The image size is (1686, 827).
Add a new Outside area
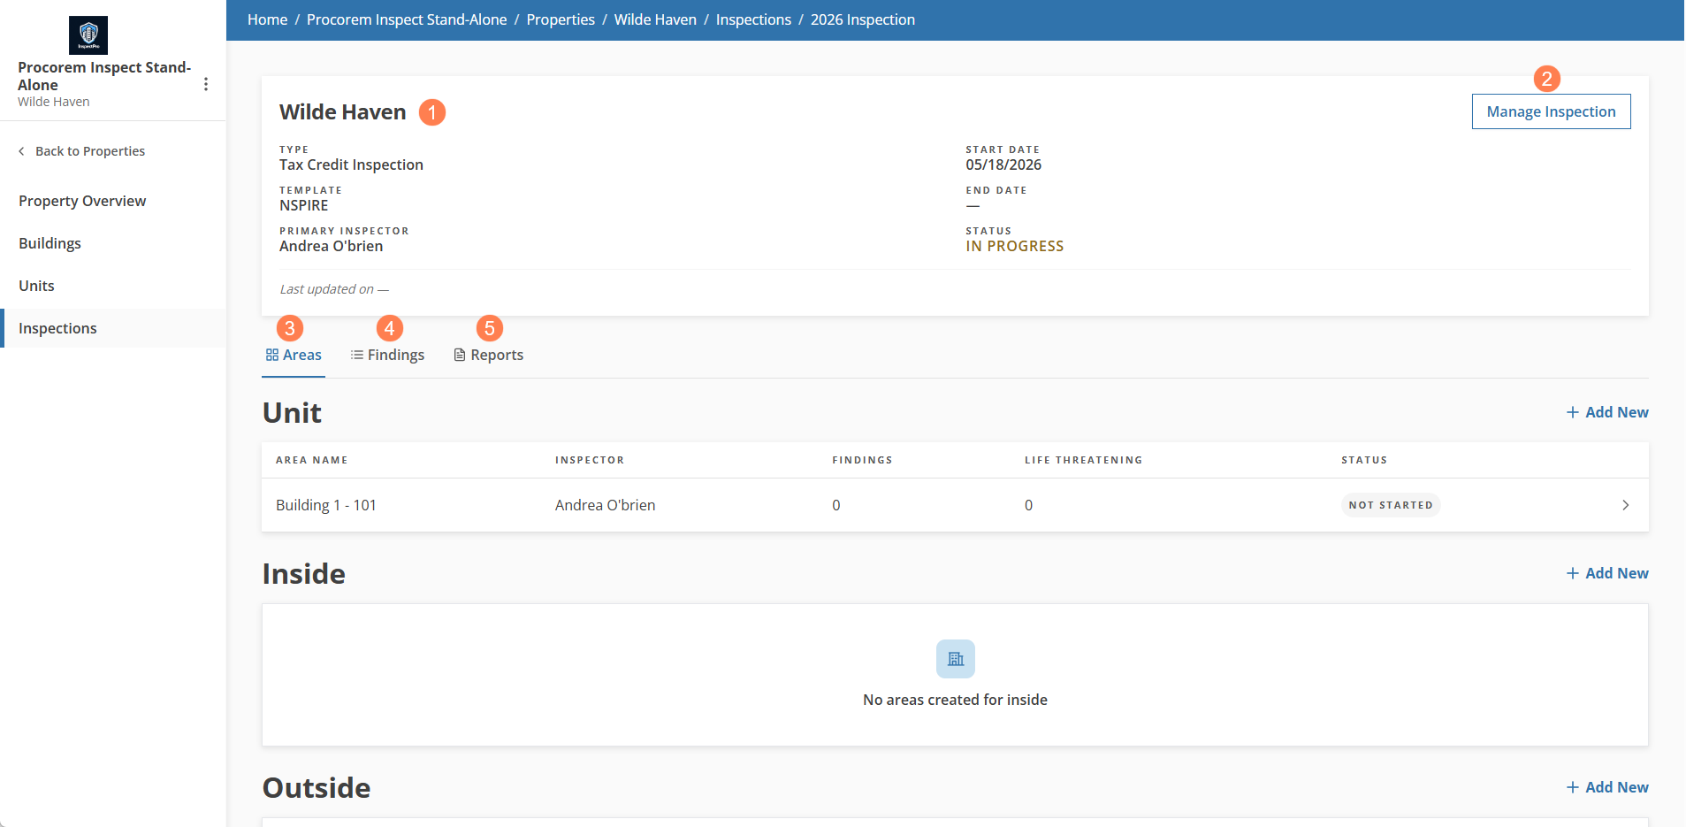tap(1607, 787)
